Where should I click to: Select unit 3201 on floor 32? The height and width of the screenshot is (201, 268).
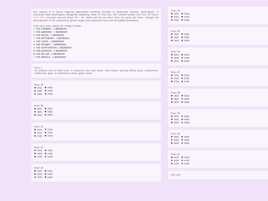pyautogui.click(x=40, y=150)
